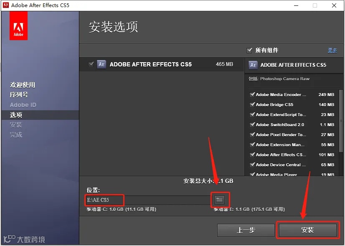Toggle the main Adobe After Effects CS5 checkbox
The height and width of the screenshot is (246, 345).
click(91, 64)
